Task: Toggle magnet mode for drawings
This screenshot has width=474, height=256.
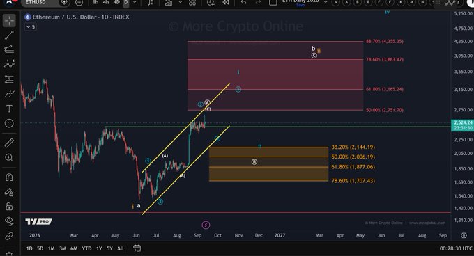Action: [x=9, y=177]
